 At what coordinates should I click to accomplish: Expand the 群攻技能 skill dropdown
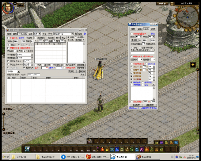tap(32, 54)
